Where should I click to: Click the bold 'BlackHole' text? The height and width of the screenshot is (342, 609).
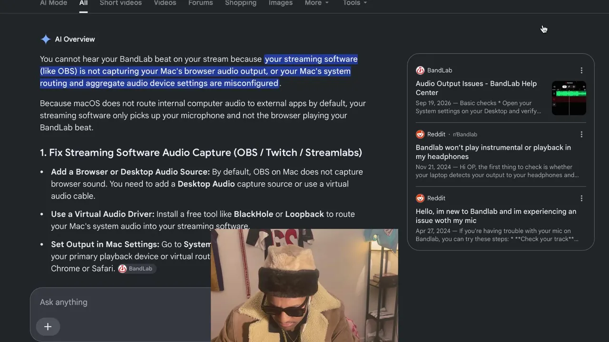[254, 214]
